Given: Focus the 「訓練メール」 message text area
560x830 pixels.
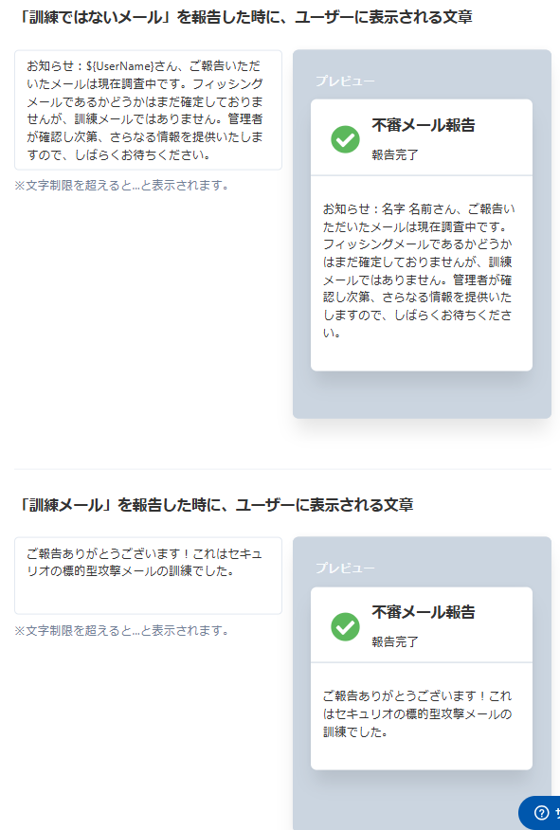Looking at the screenshot, I should 148,576.
